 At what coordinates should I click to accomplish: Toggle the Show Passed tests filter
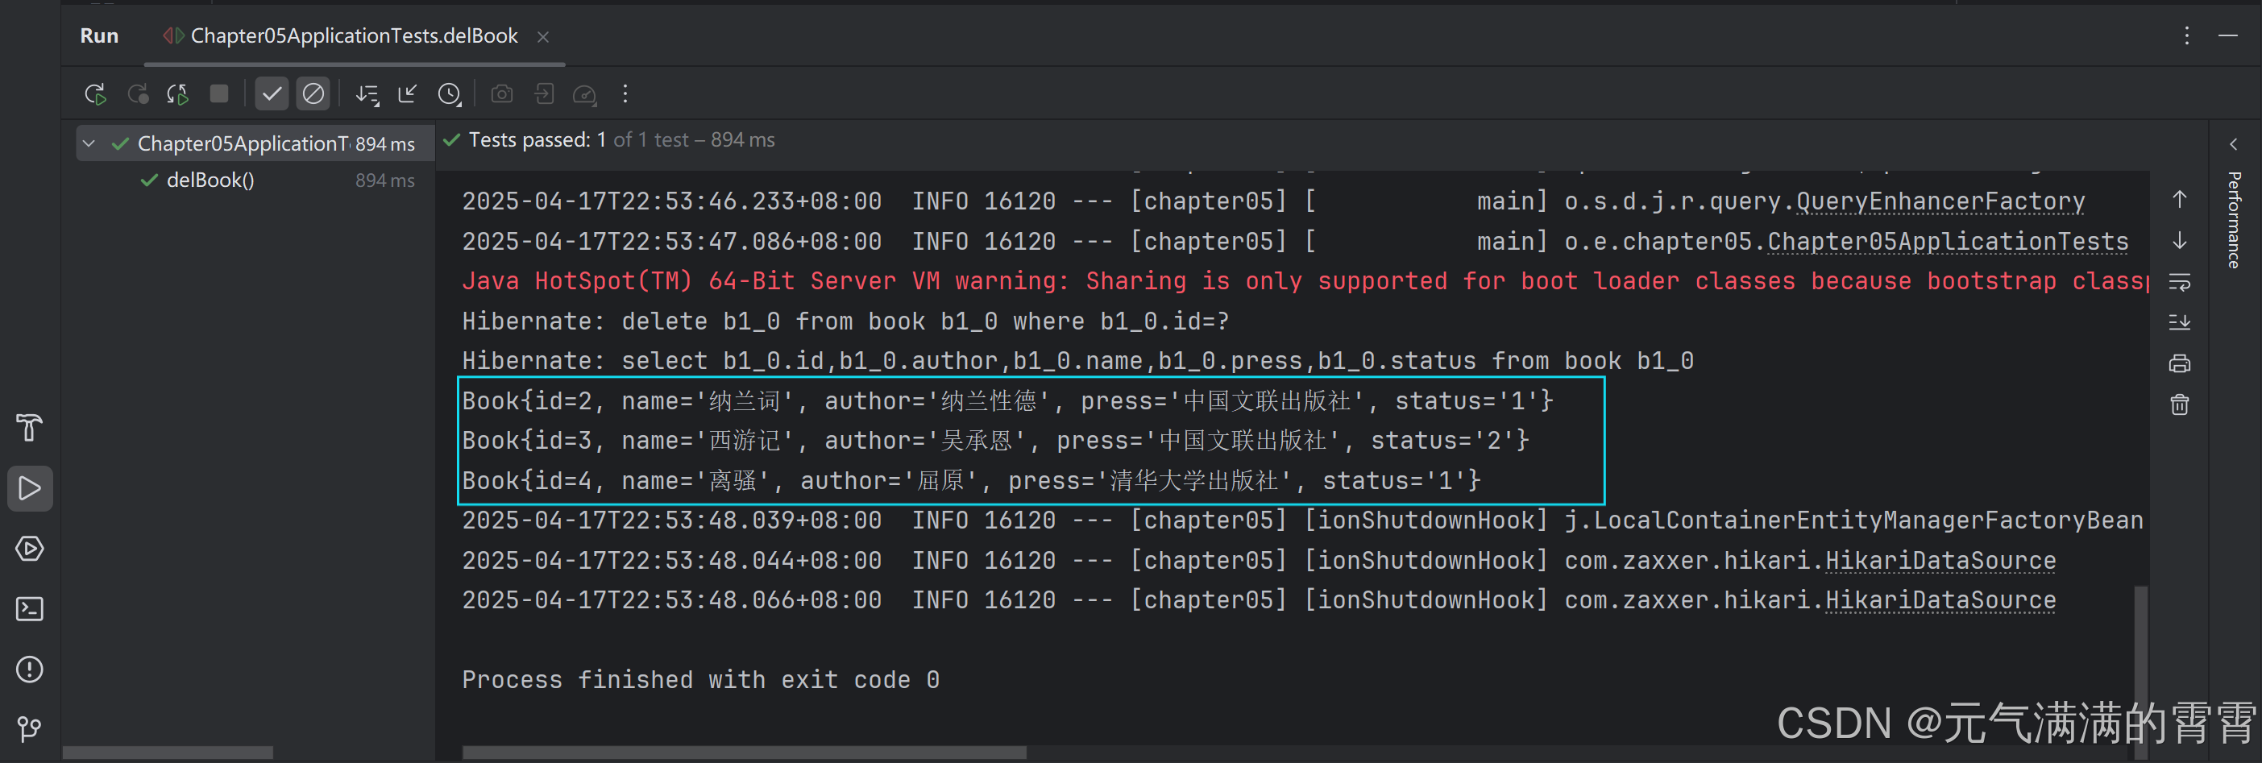click(272, 94)
